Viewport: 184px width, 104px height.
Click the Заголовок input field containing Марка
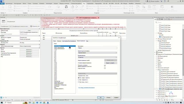97,48
